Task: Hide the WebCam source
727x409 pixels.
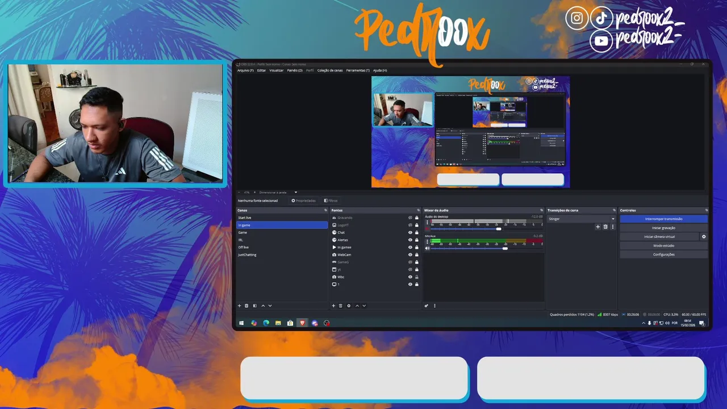Action: [410, 254]
